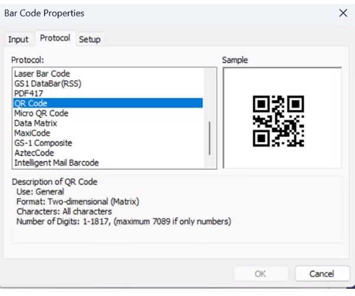Select the Protocol tab
This screenshot has height=296, width=355.
pos(55,38)
